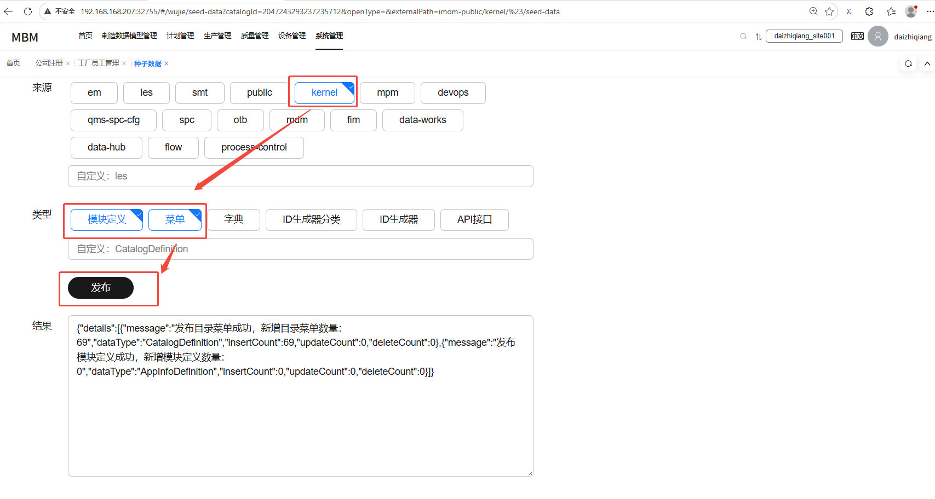
Task: Close the 公司注册 tab
Action: click(x=68, y=63)
